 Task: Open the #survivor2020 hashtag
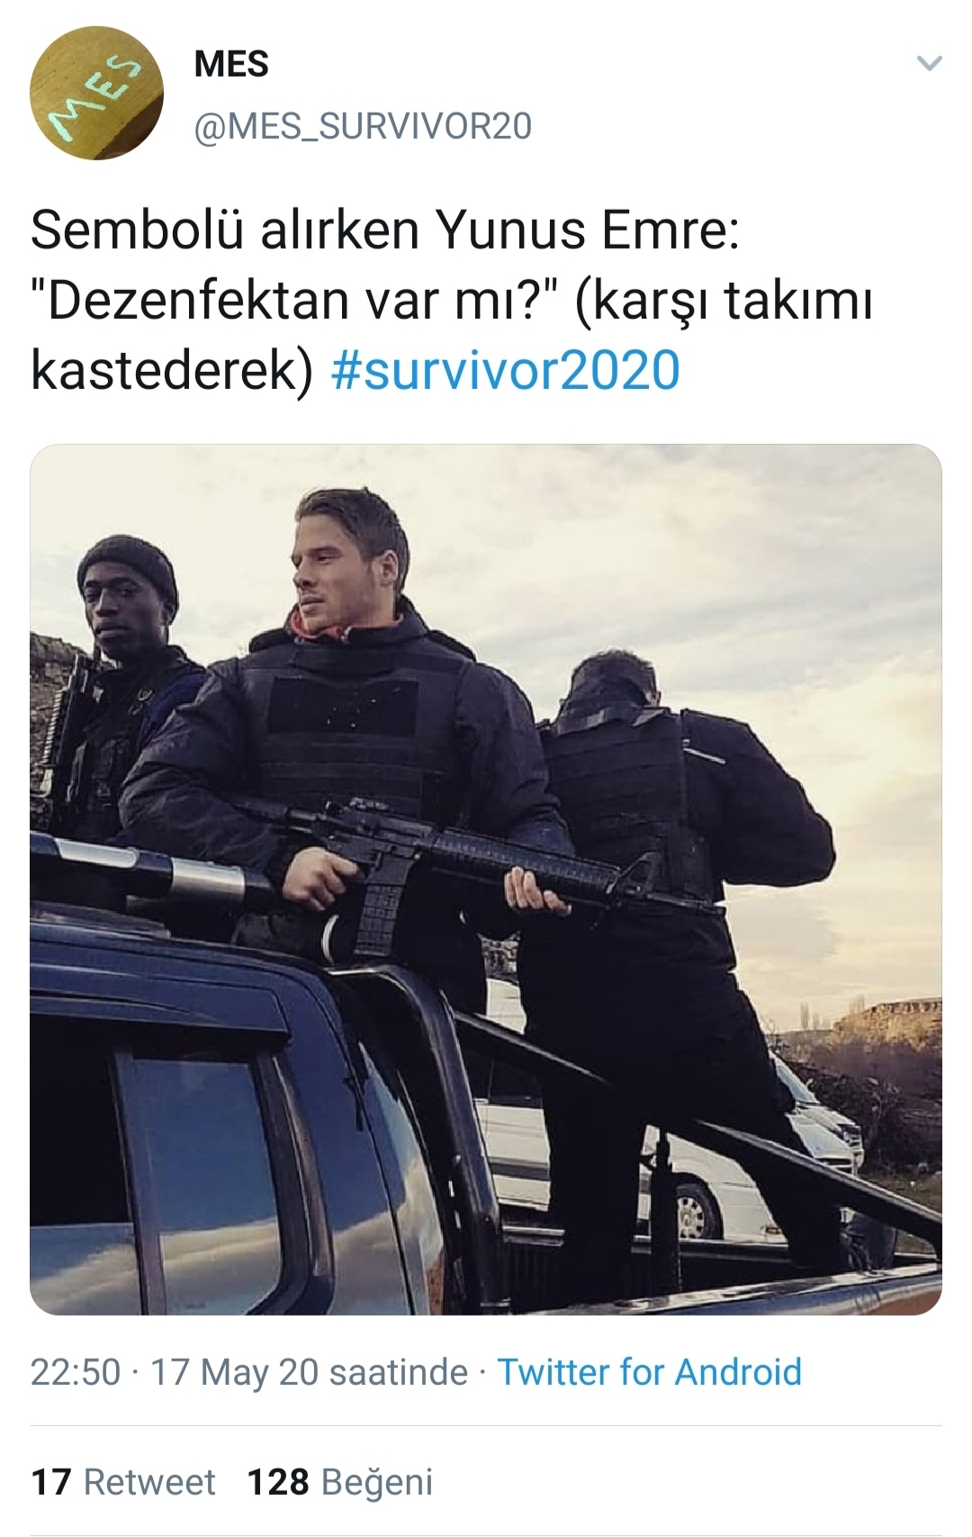[x=506, y=370]
